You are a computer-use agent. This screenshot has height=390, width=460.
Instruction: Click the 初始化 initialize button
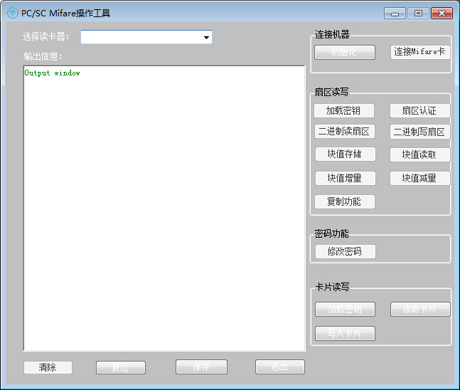[345, 52]
